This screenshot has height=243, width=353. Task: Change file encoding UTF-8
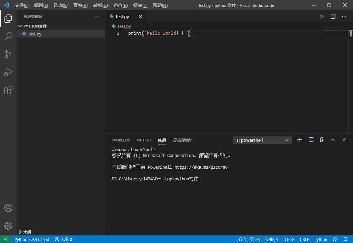point(289,240)
